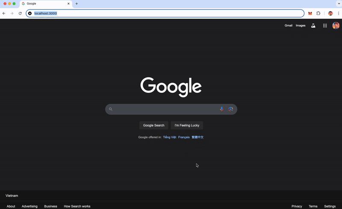Open the Privacy footer link
Image resolution: width=342 pixels, height=209 pixels.
tap(297, 206)
